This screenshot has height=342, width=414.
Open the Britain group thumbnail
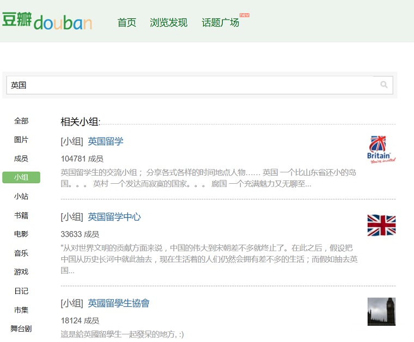click(381, 150)
